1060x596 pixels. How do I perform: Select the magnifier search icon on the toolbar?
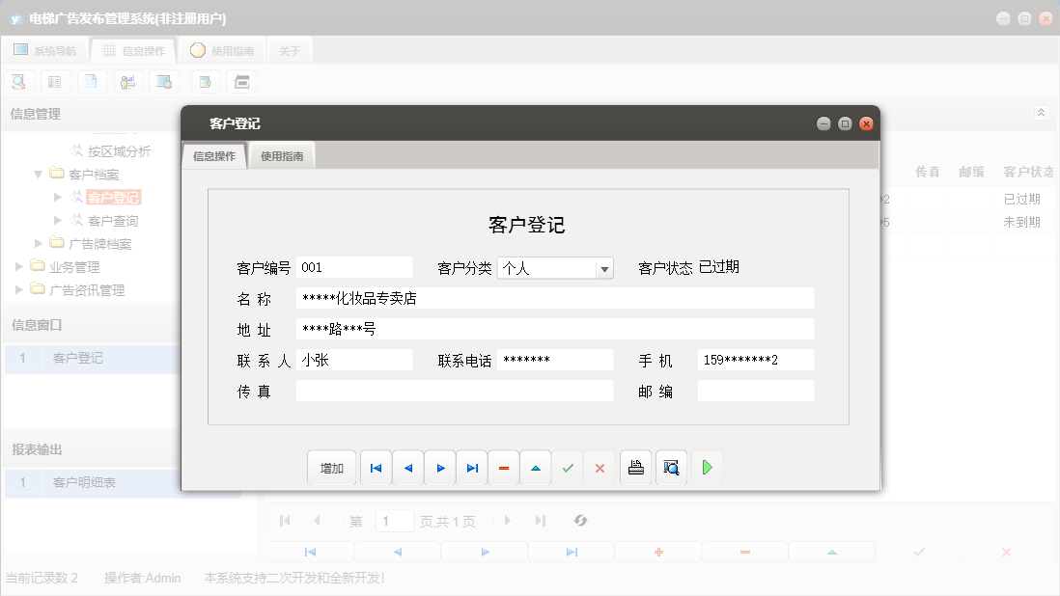click(x=18, y=81)
